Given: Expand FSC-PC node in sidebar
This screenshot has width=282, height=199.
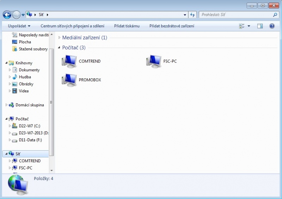Looking at the screenshot, I should pyautogui.click(x=10, y=168).
